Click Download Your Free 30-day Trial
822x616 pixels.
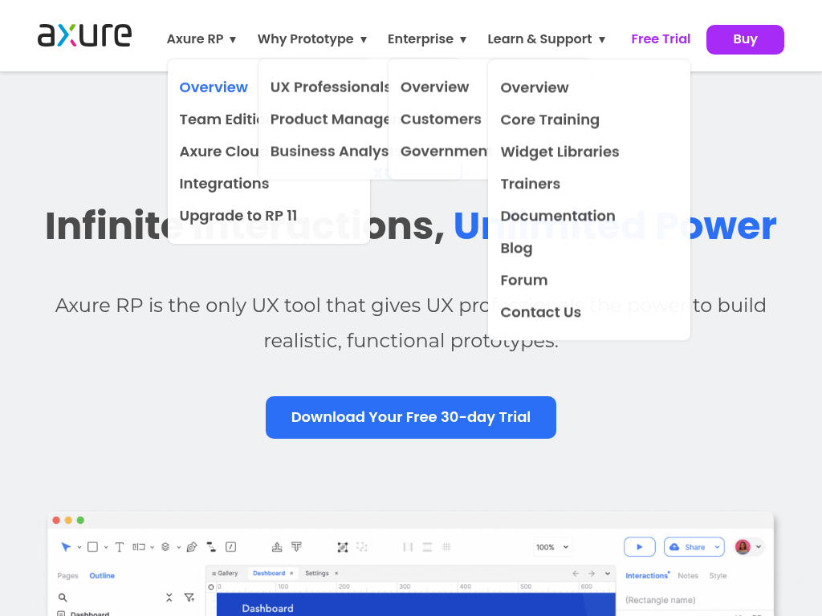point(410,417)
